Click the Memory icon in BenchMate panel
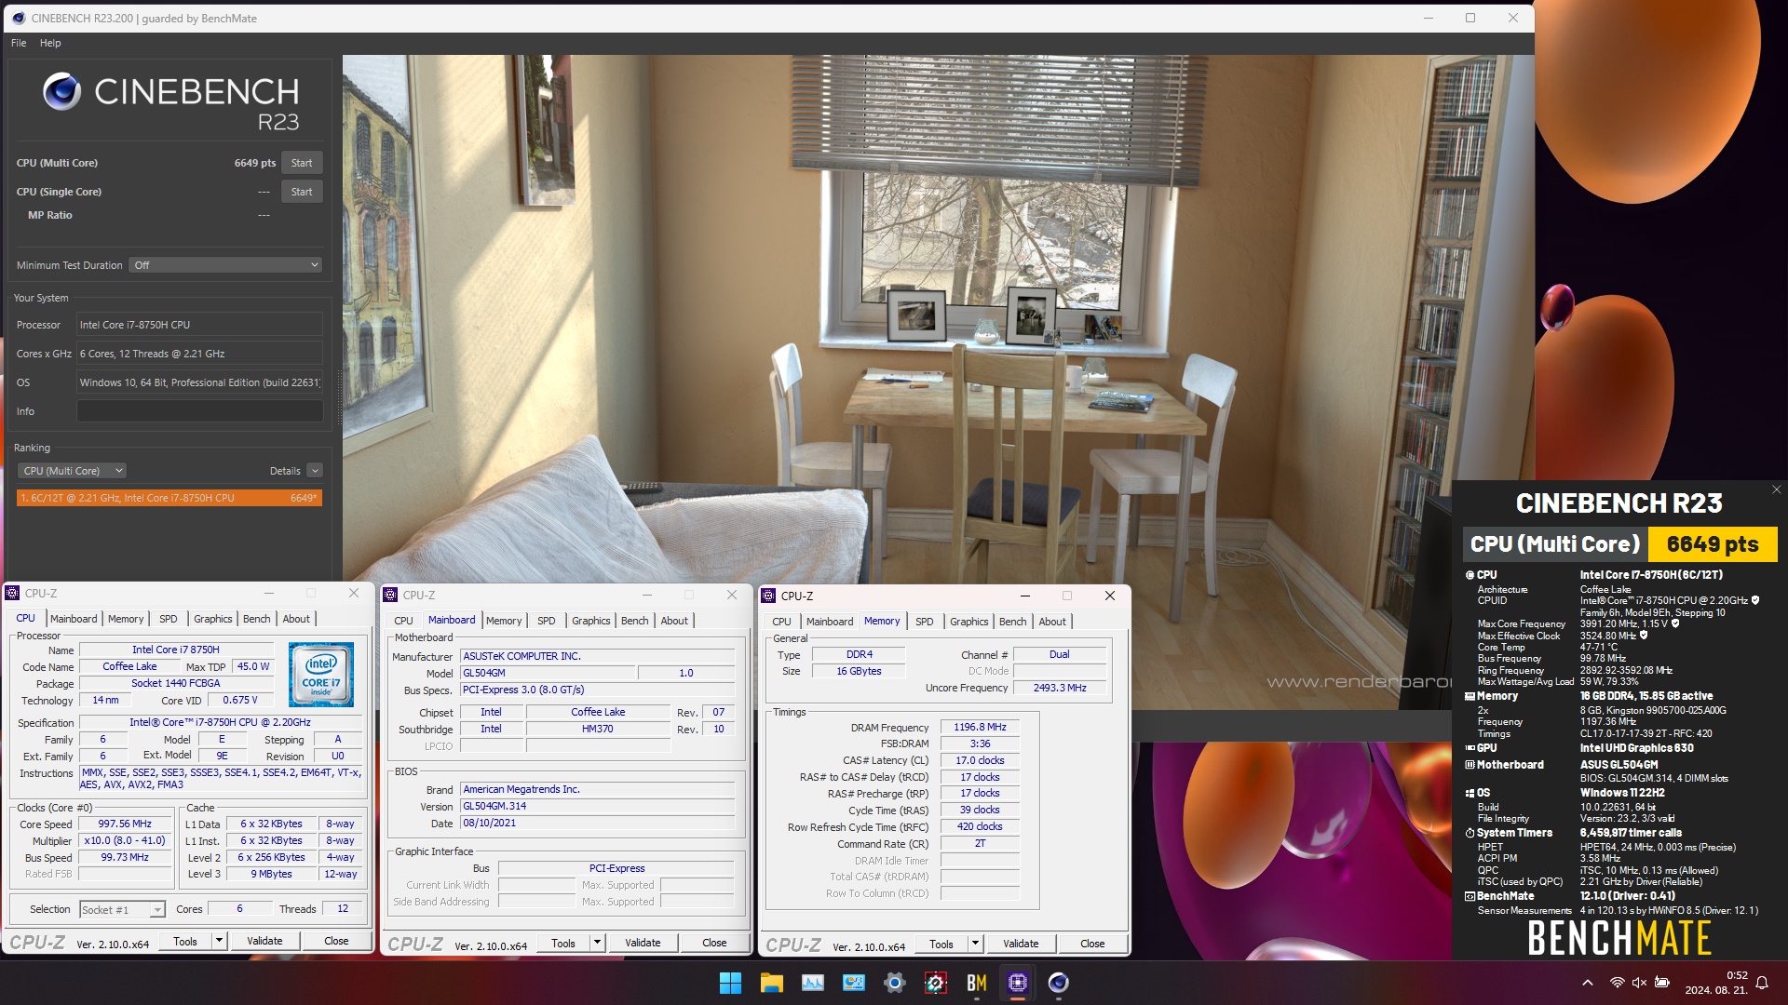This screenshot has height=1005, width=1788. point(1470,696)
